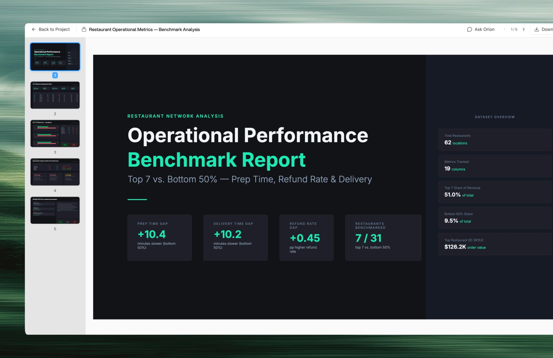Click the slide deck icon beside the report title
This screenshot has height=358, width=553.
[84, 29]
